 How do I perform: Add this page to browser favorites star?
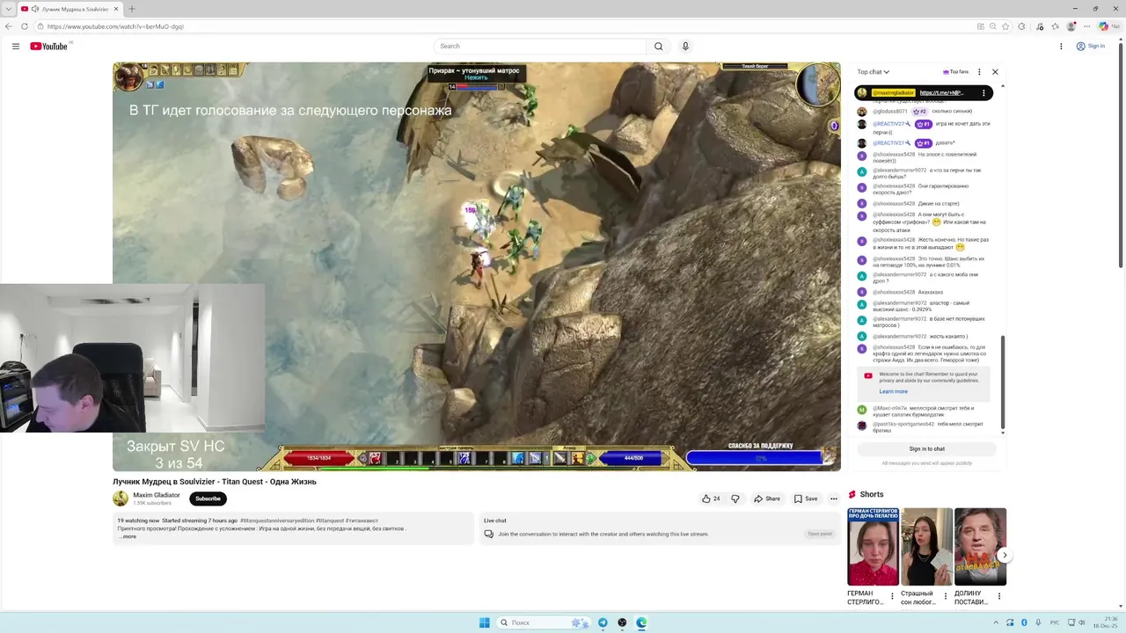tap(1005, 26)
